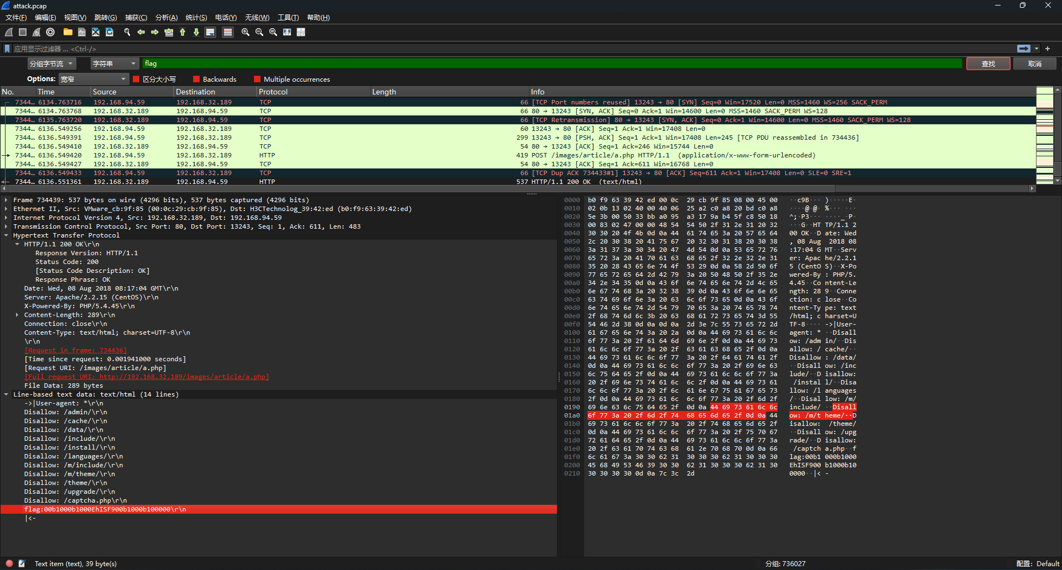Viewport: 1062px width, 570px height.
Task: Click the filter bookmark icon
Action: point(7,49)
